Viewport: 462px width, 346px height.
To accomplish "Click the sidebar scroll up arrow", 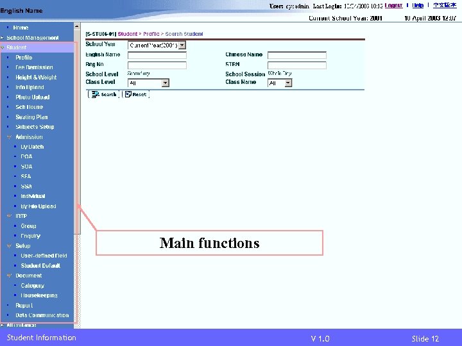I will pos(77,26).
